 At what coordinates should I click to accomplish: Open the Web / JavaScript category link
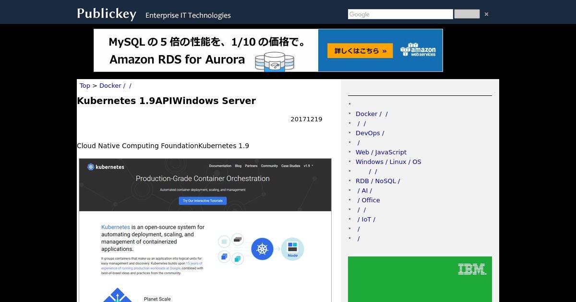click(381, 152)
